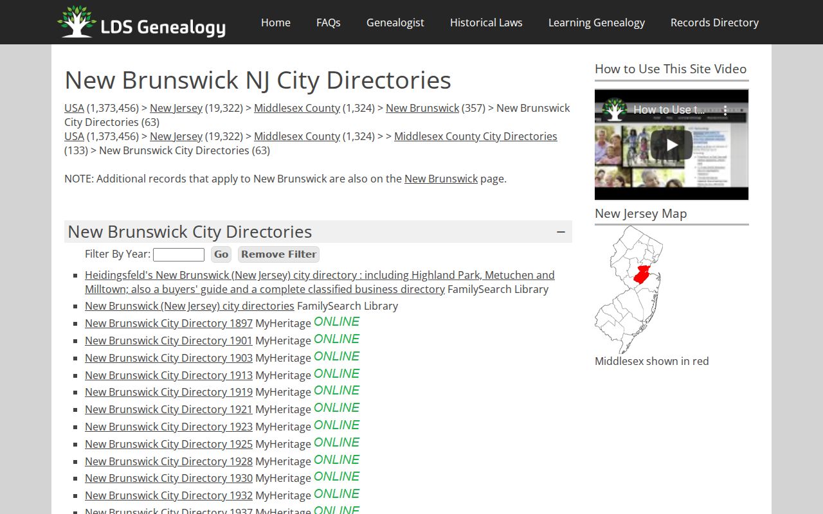Viewport: 823px width, 514px height.
Task: Click the video title text "How to Use t..."
Action: coord(669,110)
